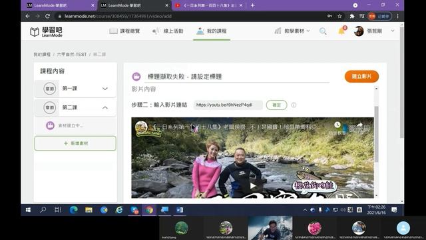Click the video share arrow icon

(x=359, y=125)
